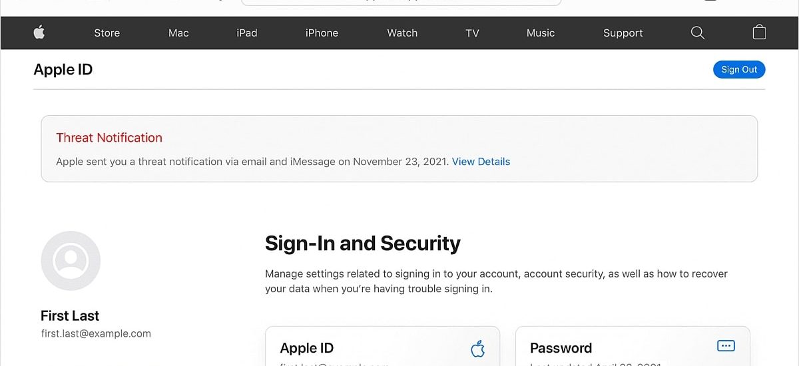Open the View Details link
The image size is (799, 366).
point(481,162)
